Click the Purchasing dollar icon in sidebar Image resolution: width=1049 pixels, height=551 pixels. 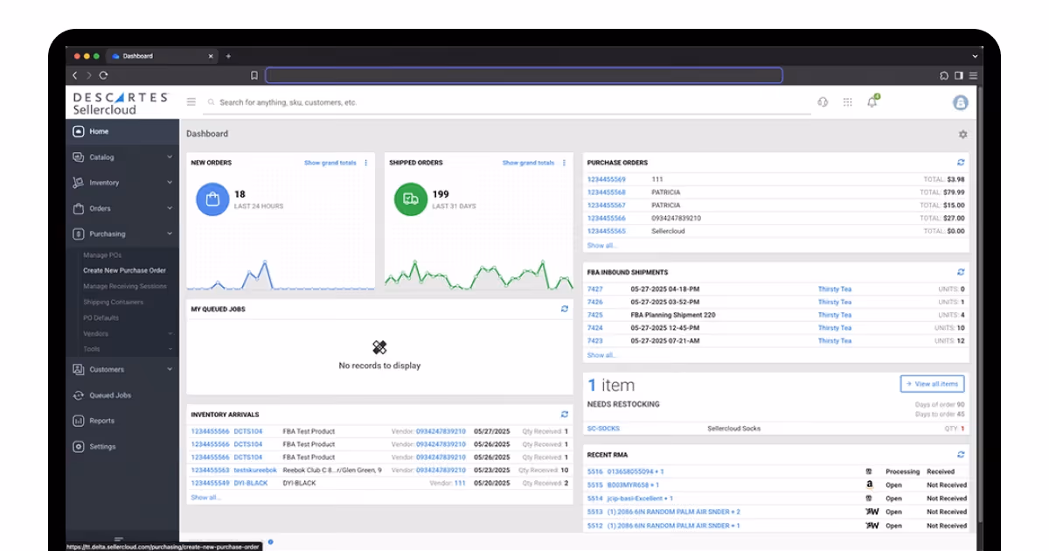point(79,234)
